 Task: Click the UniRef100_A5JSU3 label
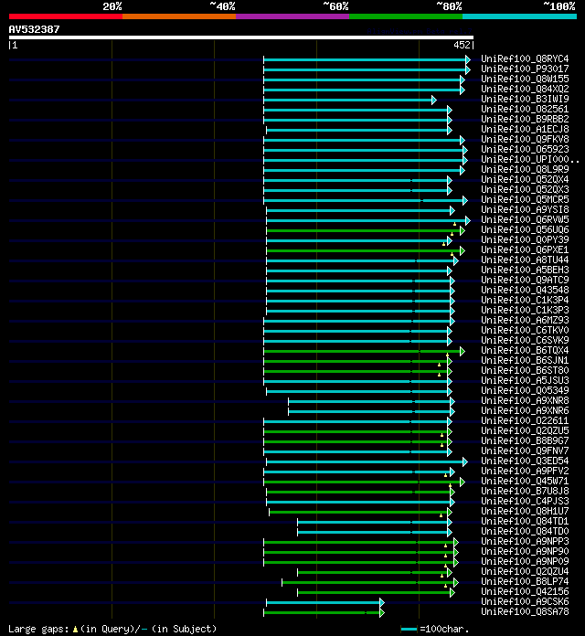(525, 380)
